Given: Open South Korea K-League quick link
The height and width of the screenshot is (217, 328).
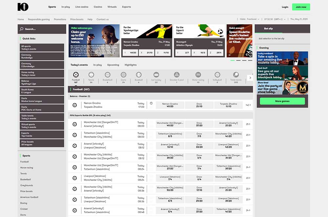Looking at the screenshot, I should pos(42,91).
